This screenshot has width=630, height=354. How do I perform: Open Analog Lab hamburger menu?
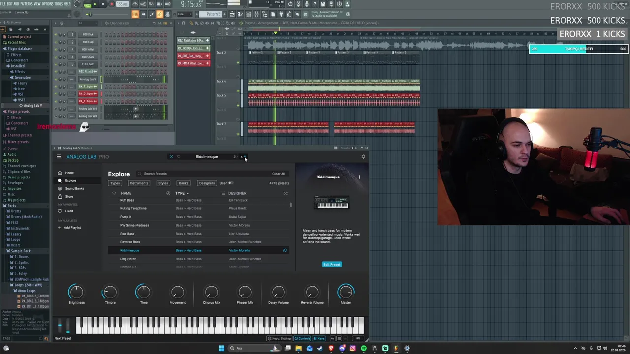point(59,157)
